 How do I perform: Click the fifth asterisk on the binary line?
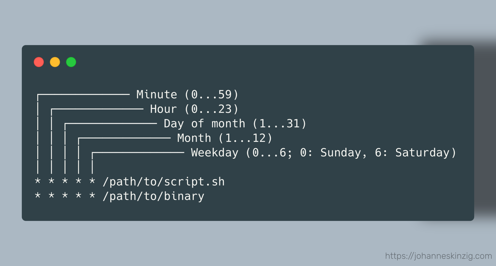(92, 197)
